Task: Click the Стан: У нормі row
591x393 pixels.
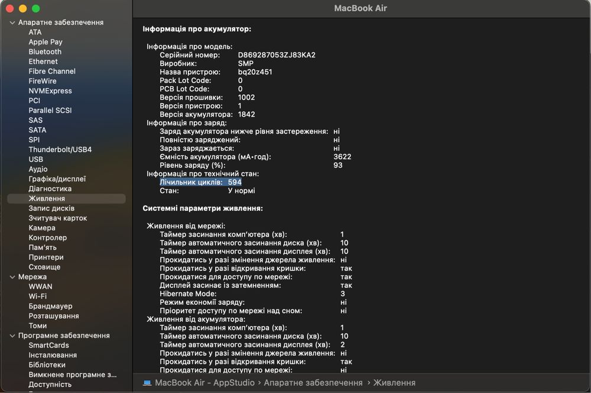Action: pos(207,191)
